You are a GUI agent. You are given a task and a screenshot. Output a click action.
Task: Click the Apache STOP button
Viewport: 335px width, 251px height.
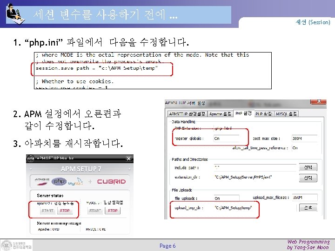65,211
